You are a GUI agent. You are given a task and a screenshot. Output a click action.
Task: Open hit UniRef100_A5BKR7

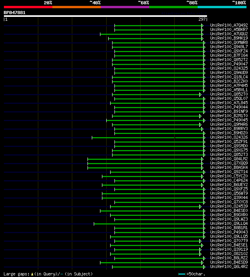click(x=229, y=29)
